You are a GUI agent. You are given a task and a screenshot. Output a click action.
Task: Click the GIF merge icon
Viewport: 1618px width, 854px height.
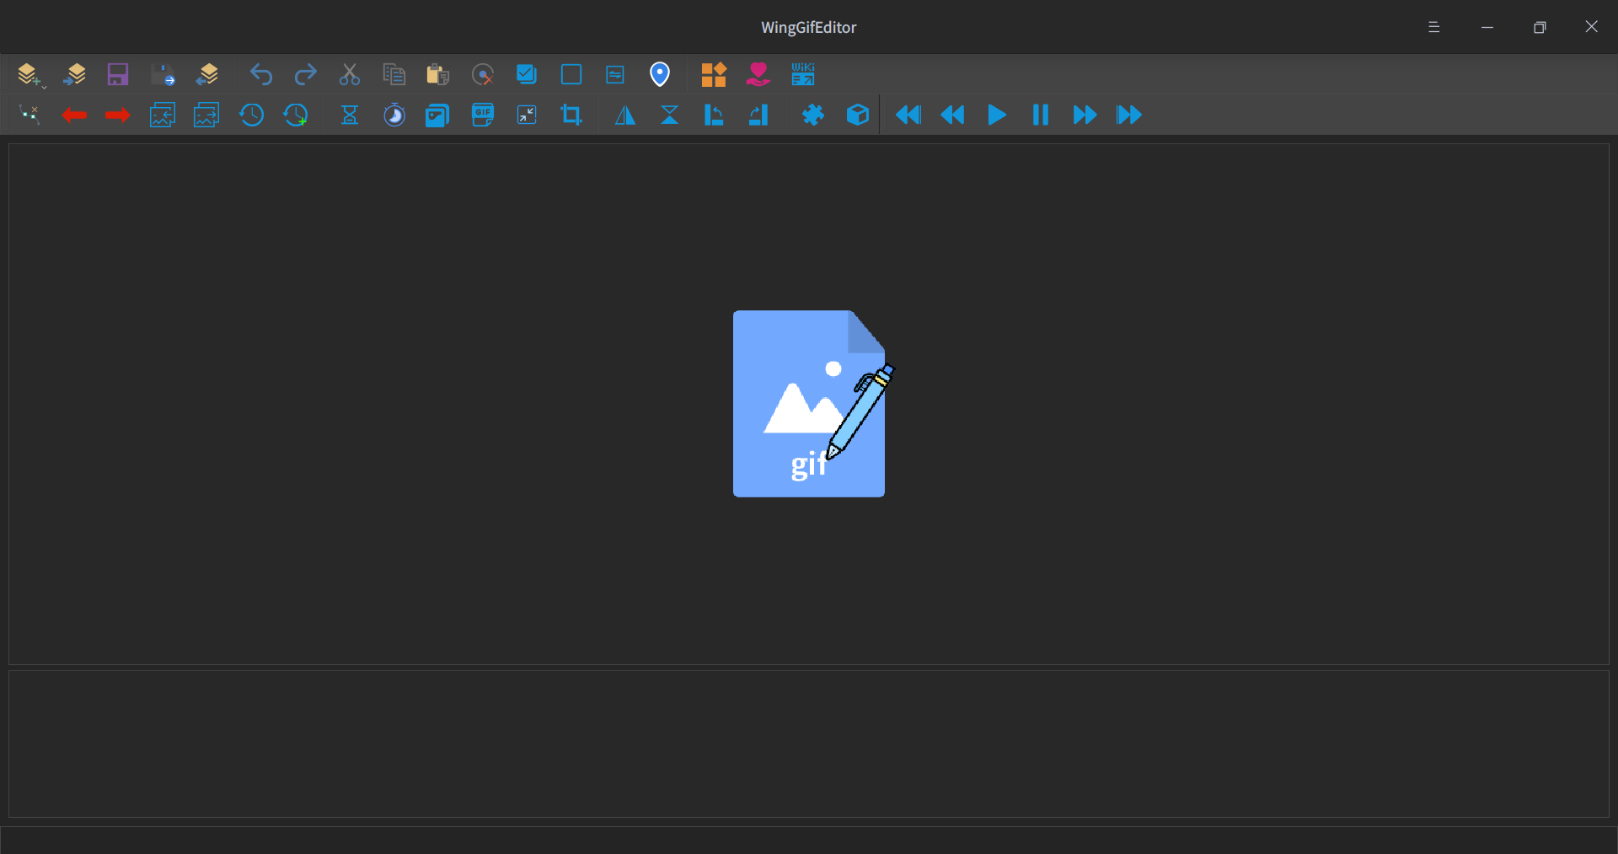coord(483,115)
